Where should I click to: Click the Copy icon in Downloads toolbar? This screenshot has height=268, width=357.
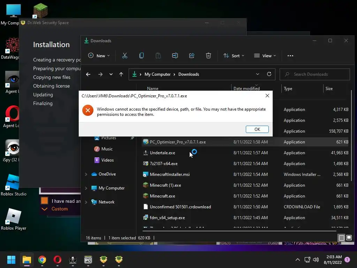[x=142, y=55]
